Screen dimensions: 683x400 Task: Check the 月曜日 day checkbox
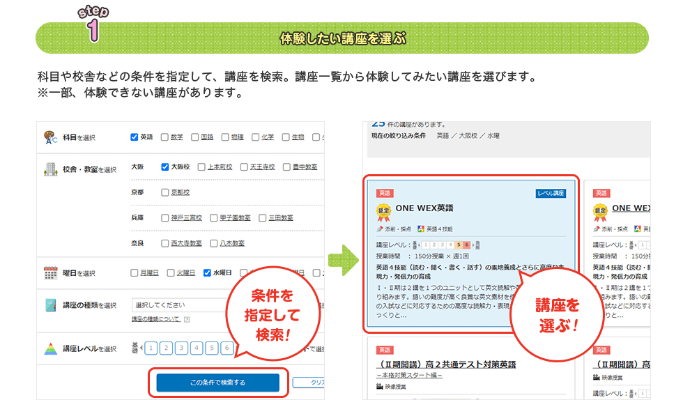pos(134,272)
